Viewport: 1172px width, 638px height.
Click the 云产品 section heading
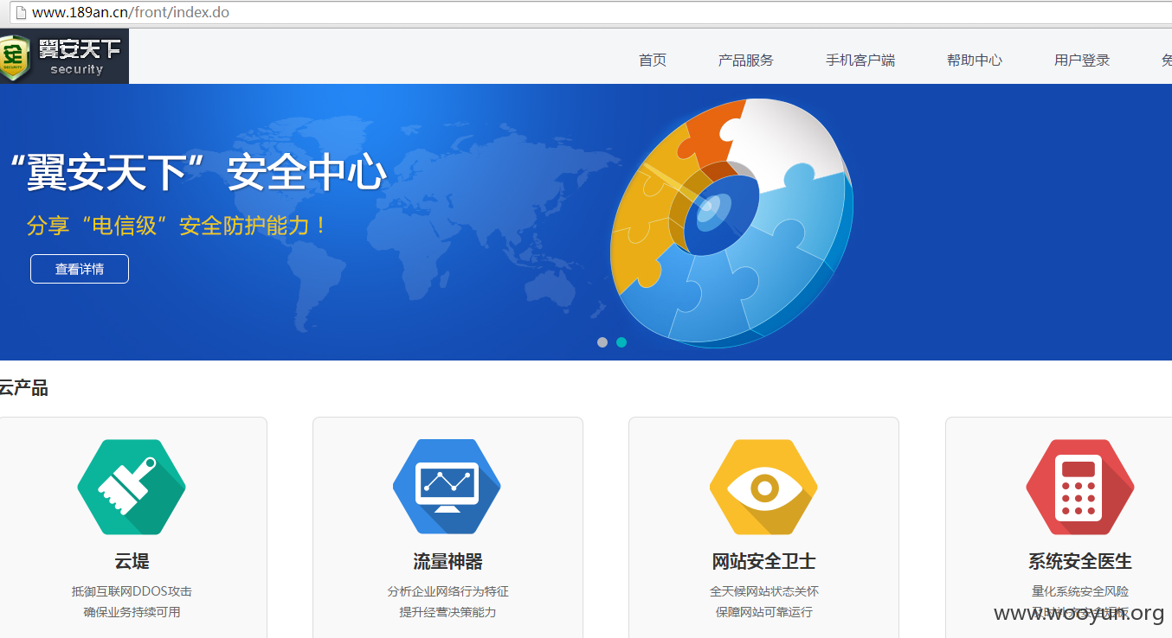[x=23, y=388]
